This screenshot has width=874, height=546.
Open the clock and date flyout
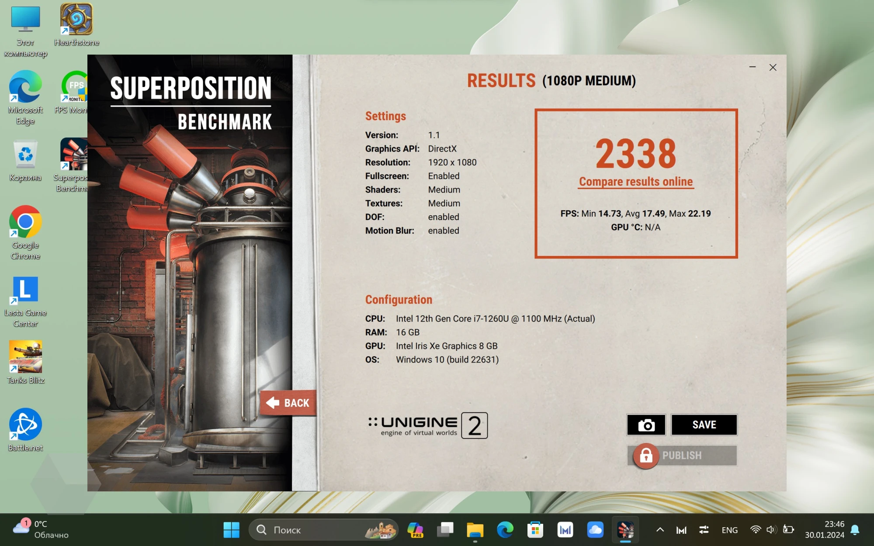(825, 529)
